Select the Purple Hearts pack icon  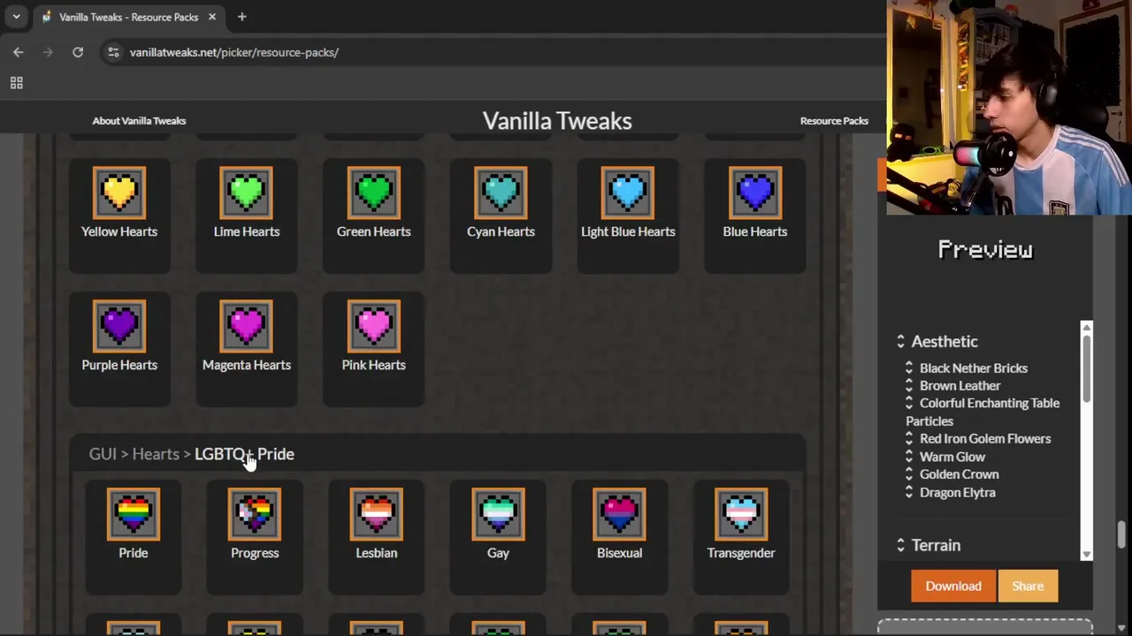tap(119, 326)
